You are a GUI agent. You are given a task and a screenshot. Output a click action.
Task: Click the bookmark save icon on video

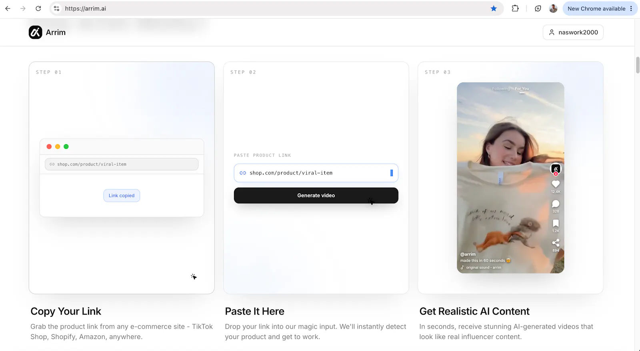[556, 223]
